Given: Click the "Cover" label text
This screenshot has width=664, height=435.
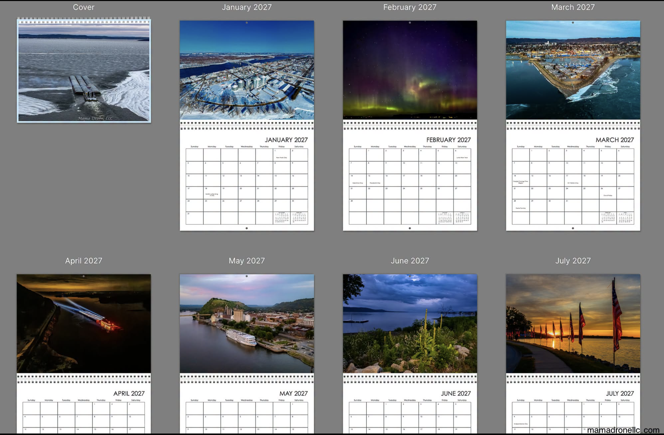Looking at the screenshot, I should pos(84,7).
